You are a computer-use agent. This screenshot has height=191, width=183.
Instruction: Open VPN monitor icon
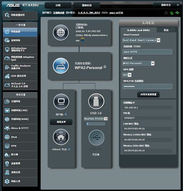point(7,146)
